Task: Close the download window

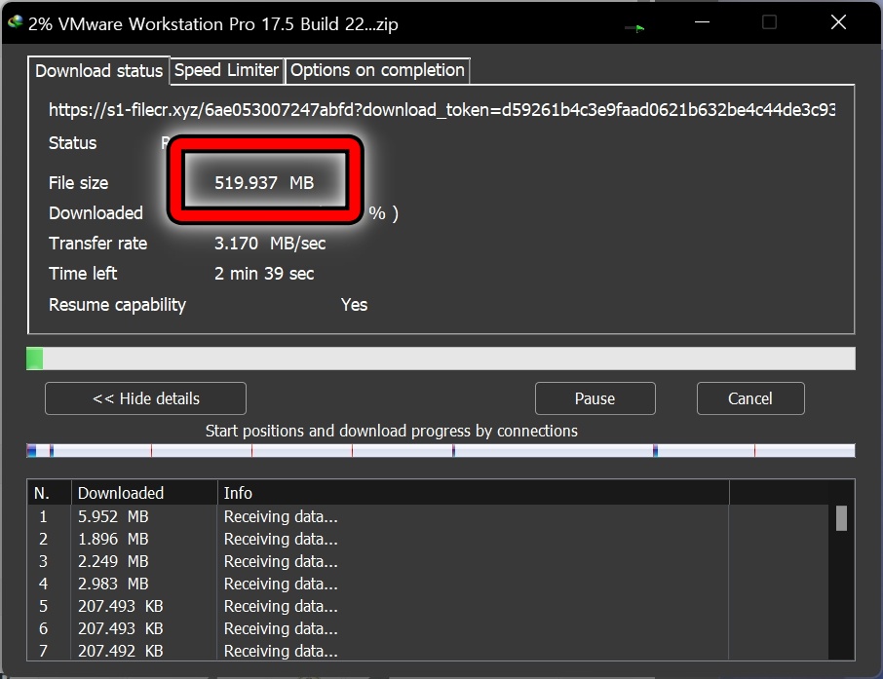Action: pos(838,22)
